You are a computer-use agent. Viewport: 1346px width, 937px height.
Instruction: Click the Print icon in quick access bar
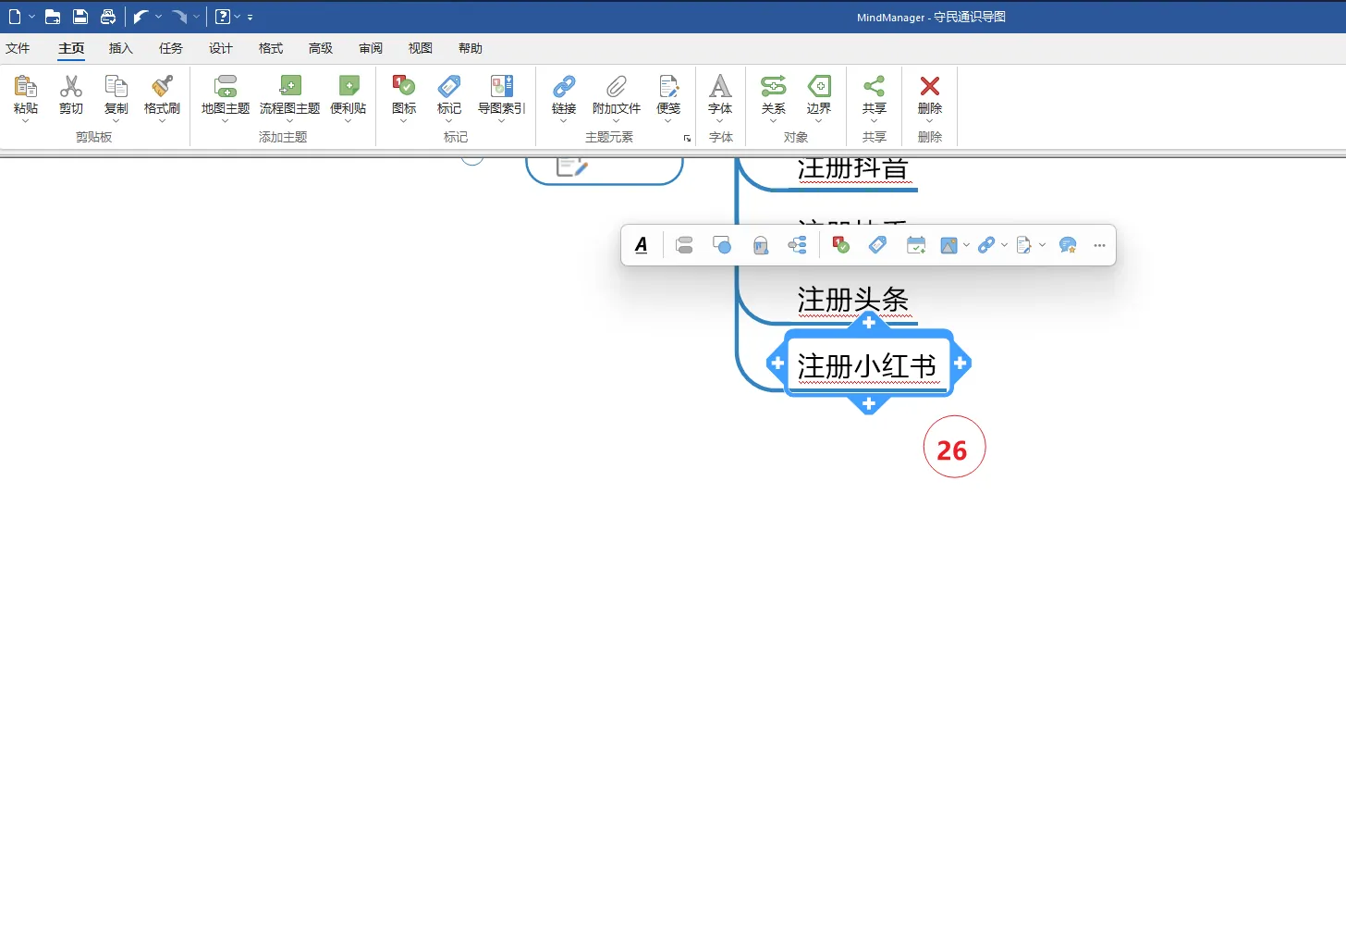point(108,17)
